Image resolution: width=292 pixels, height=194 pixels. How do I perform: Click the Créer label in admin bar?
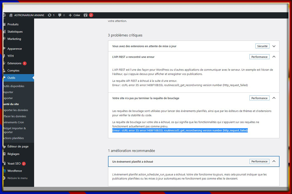coord(77,15)
